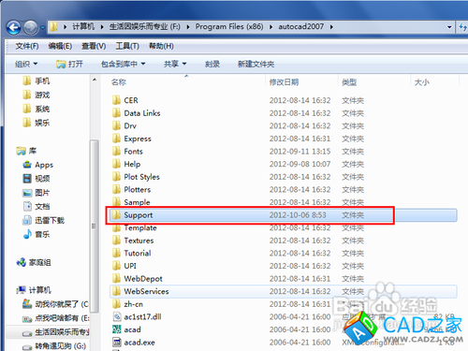Expand the arrow after 计算机 in breadcrumb
This screenshot has width=468, height=351.
point(102,27)
